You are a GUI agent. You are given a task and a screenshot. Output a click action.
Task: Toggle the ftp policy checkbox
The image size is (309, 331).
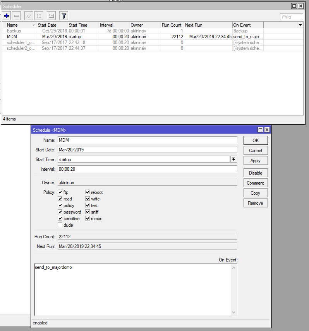click(60, 192)
